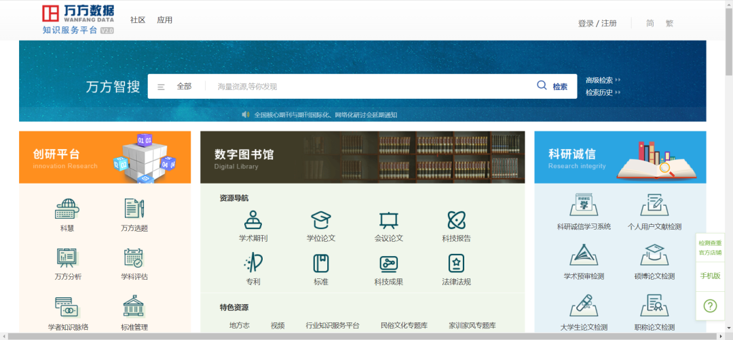
Task: Open the 科技成果 achievements icon
Action: [x=388, y=263]
